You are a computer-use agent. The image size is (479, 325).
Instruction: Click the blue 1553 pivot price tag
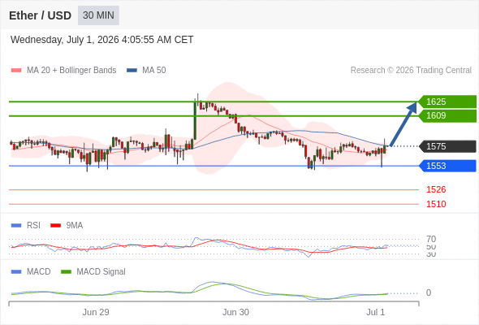coord(447,166)
